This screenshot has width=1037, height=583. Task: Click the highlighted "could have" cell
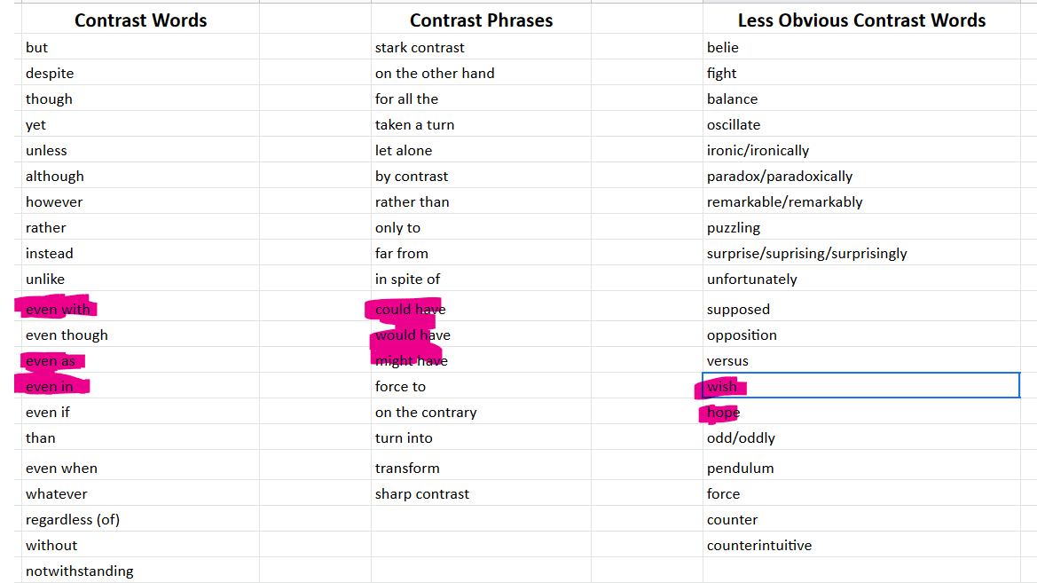[x=410, y=310]
